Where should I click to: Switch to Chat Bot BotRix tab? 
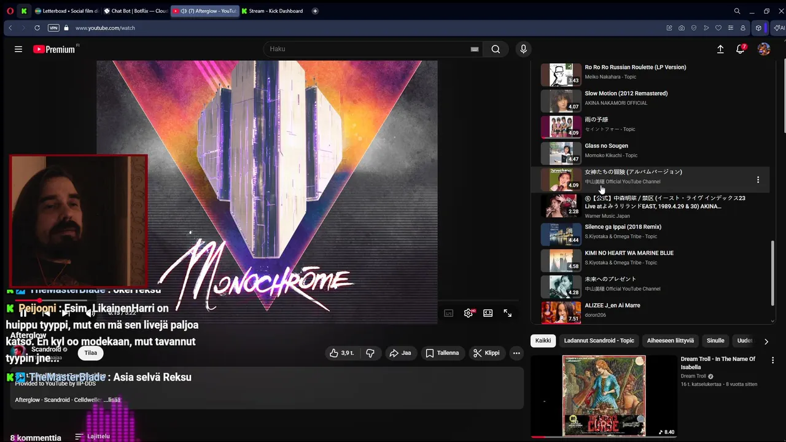click(x=135, y=11)
